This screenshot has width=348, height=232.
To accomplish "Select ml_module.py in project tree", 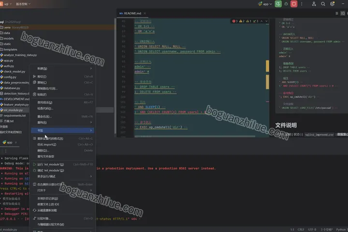I will tap(13, 110).
